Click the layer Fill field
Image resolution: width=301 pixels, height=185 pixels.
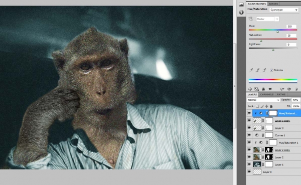coord(296,106)
